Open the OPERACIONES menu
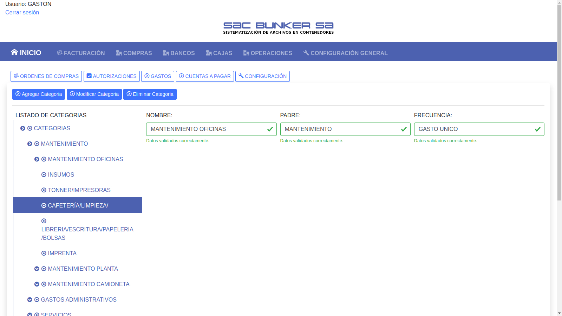Viewport: 562px width, 316px height. coord(268,53)
